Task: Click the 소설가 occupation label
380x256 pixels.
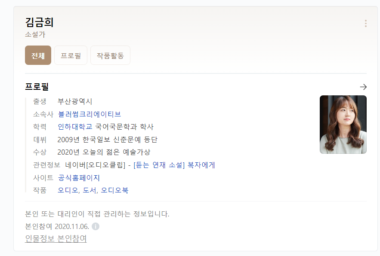Action: point(35,34)
